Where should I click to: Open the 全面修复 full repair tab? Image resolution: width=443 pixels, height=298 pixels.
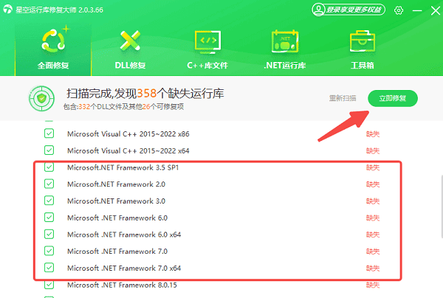point(53,50)
